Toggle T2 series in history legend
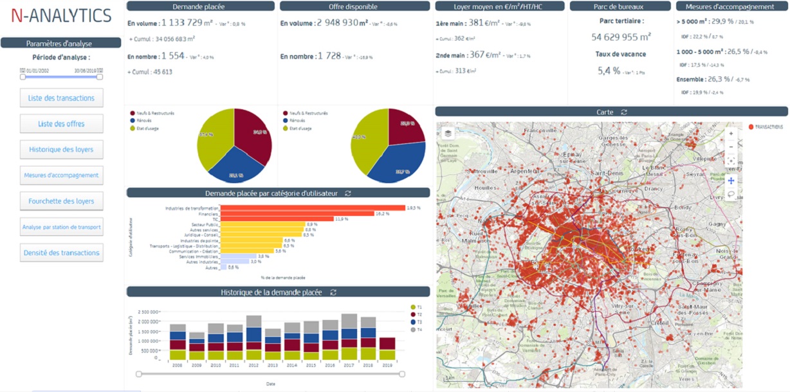Image resolution: width=790 pixels, height=392 pixels. 413,314
